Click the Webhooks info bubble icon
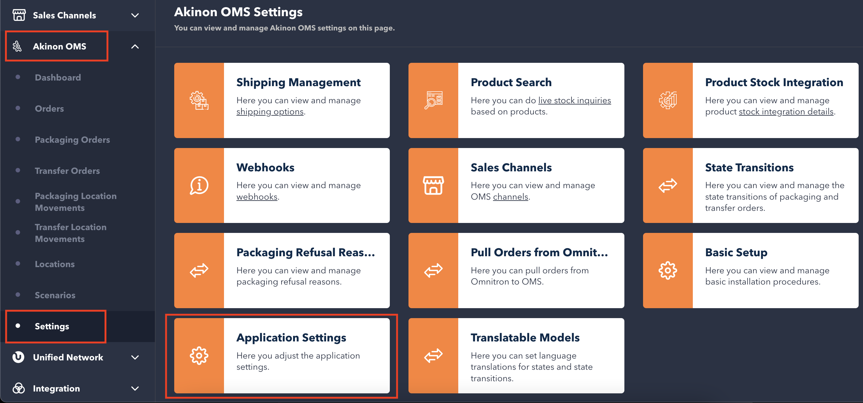This screenshot has height=403, width=863. pyautogui.click(x=199, y=185)
